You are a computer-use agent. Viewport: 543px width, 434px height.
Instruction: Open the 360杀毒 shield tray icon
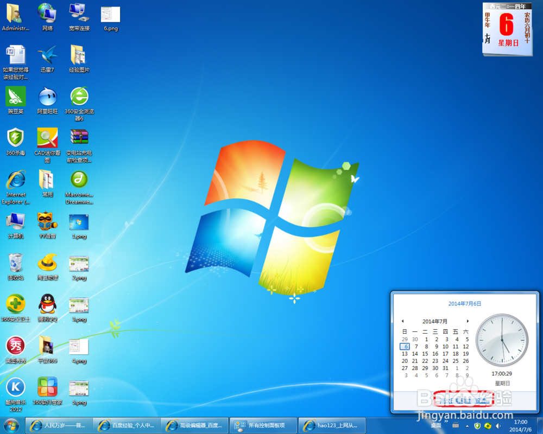[x=477, y=426]
